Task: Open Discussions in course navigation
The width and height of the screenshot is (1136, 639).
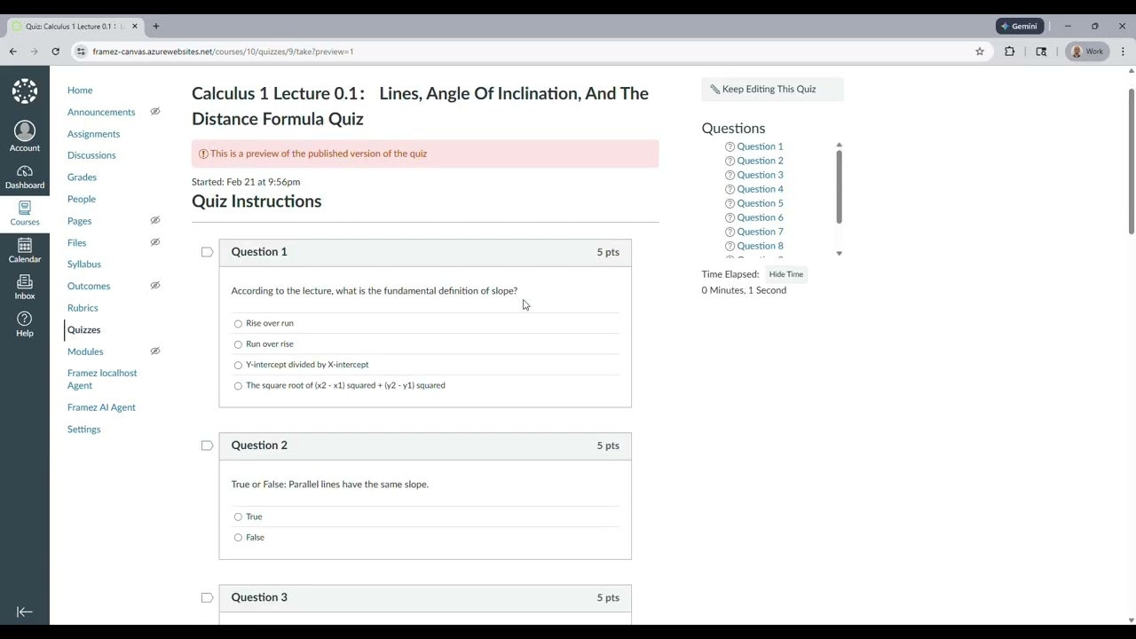Action: click(x=91, y=155)
